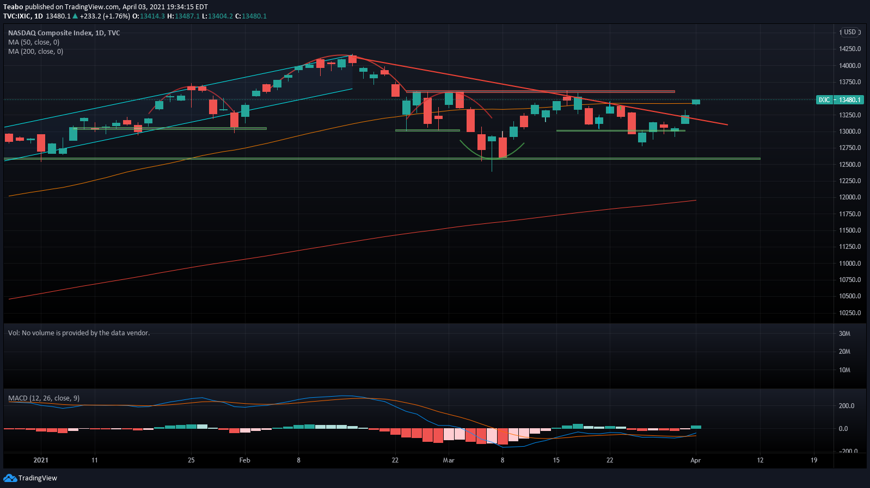The width and height of the screenshot is (870, 488).
Task: Click the 200.0 MACD axis label
Action: (847, 406)
